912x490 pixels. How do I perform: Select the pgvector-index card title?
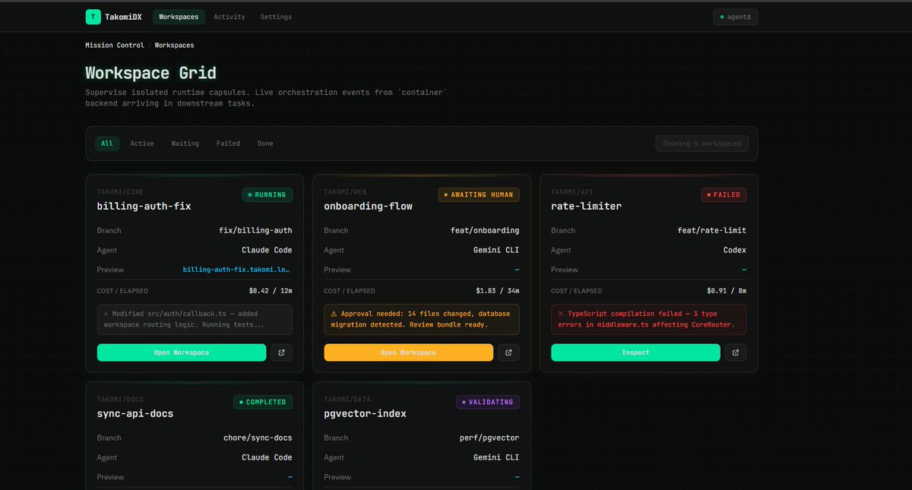(x=366, y=414)
